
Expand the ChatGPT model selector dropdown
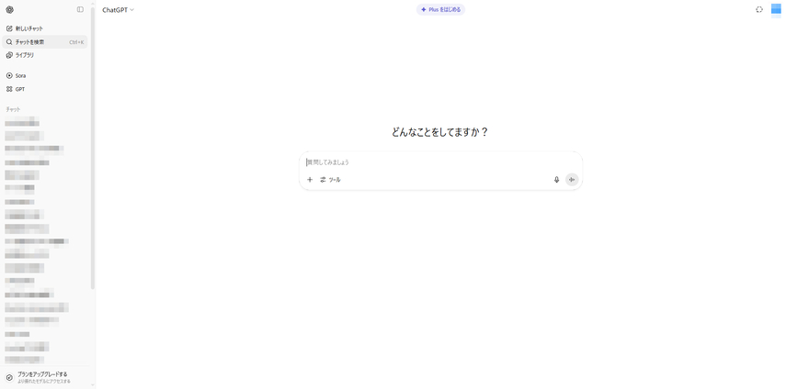point(118,10)
